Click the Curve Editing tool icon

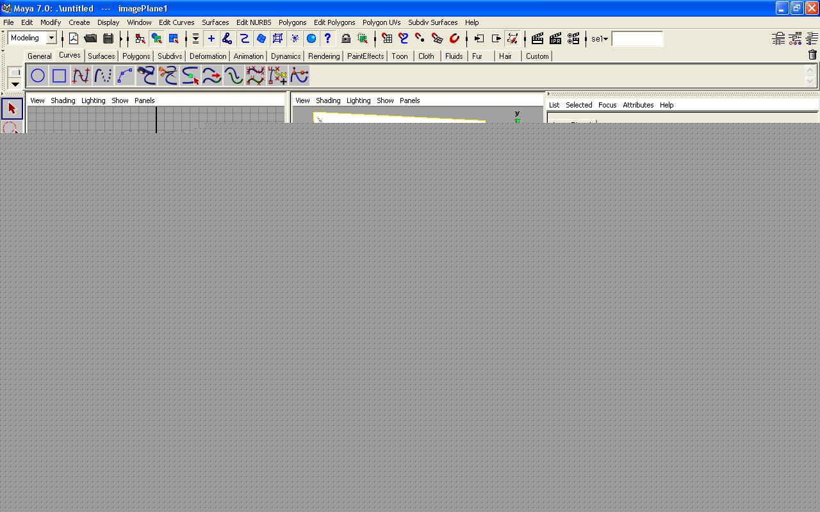point(299,76)
